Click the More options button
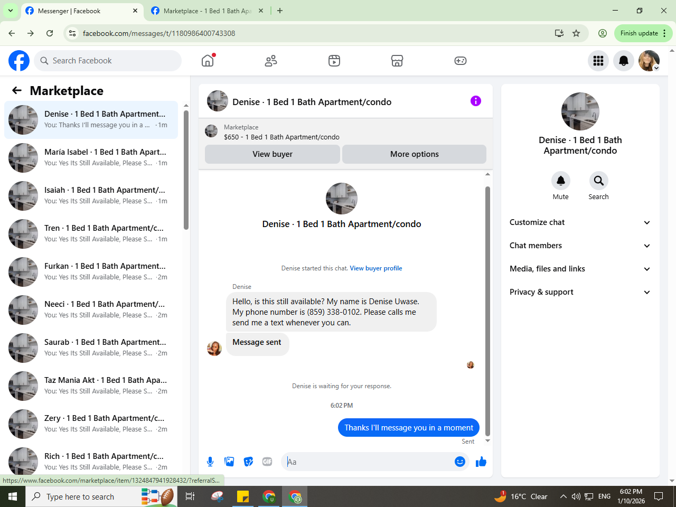 [x=414, y=154]
